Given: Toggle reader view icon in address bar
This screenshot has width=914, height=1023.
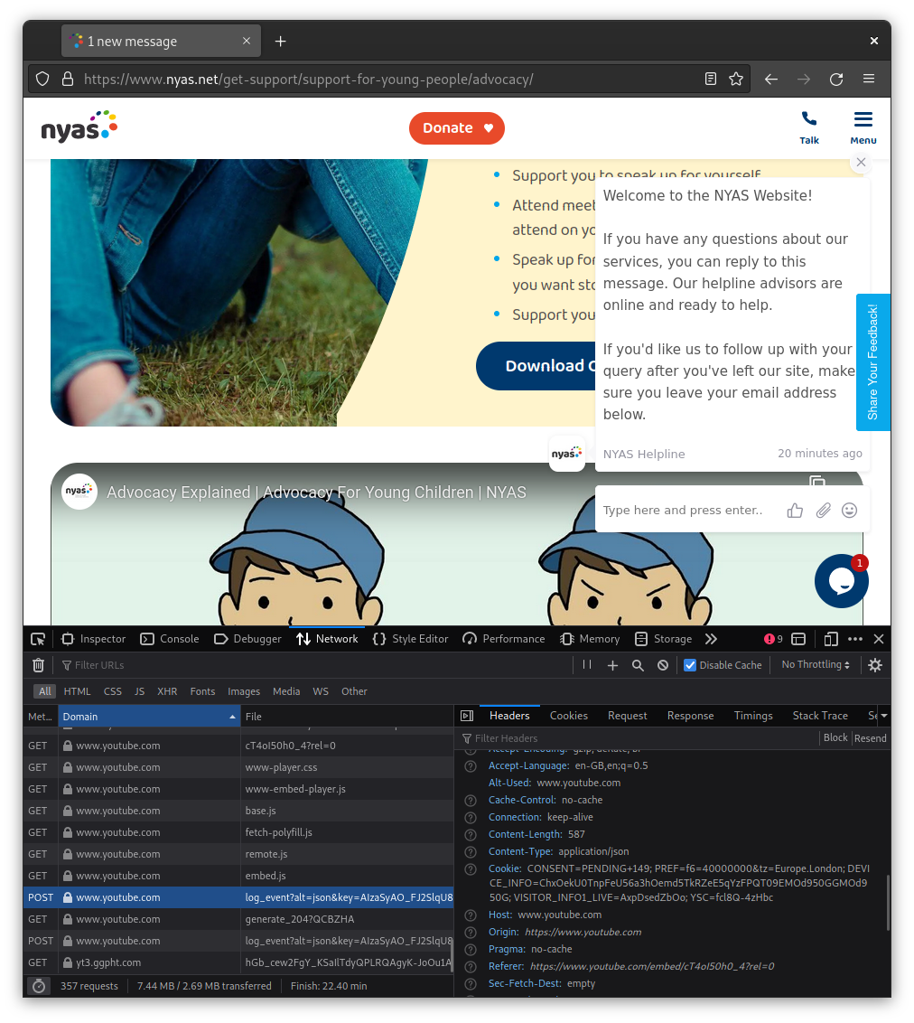Looking at the screenshot, I should click(711, 79).
